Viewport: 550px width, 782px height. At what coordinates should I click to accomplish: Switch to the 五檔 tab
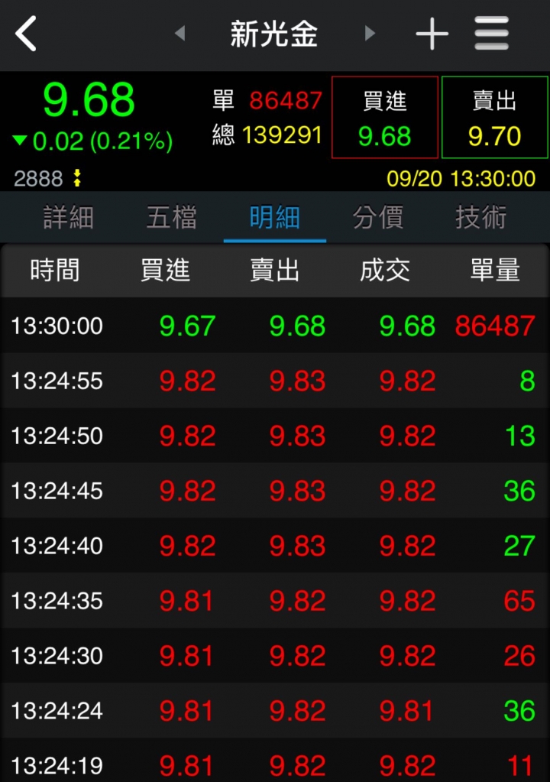coord(171,217)
